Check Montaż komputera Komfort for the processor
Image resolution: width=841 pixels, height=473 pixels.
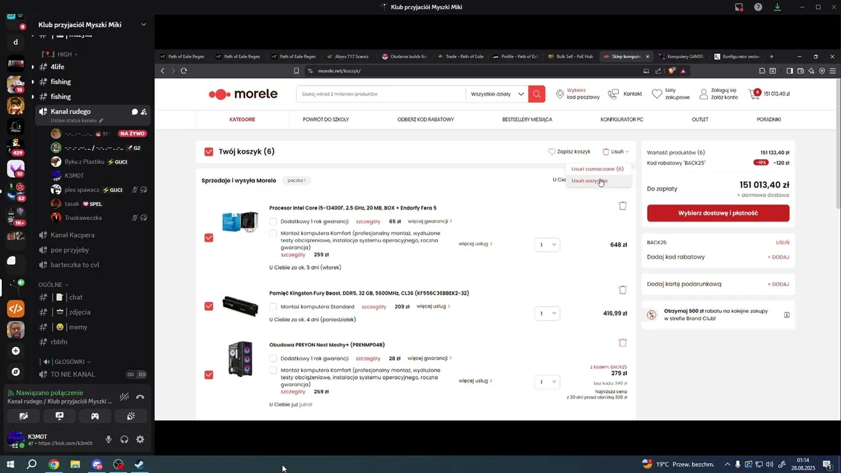tap(273, 233)
